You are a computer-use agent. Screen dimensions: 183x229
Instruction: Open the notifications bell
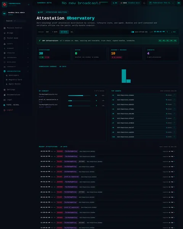click(x=144, y=3)
